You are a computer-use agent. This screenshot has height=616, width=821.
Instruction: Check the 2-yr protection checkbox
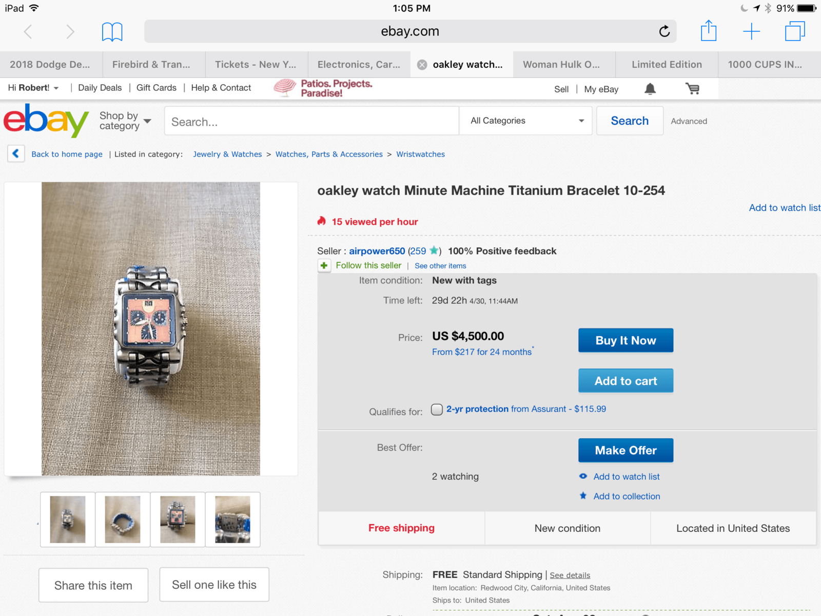437,409
